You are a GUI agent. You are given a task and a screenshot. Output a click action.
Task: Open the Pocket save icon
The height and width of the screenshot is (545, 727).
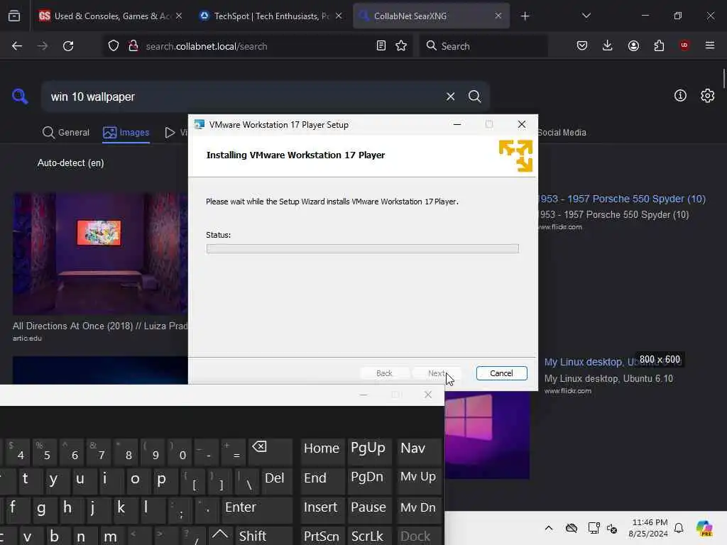click(582, 46)
